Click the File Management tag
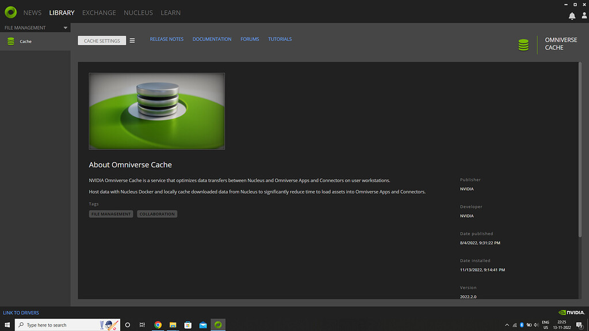Screen dimensions: 589x331 pyautogui.click(x=111, y=214)
